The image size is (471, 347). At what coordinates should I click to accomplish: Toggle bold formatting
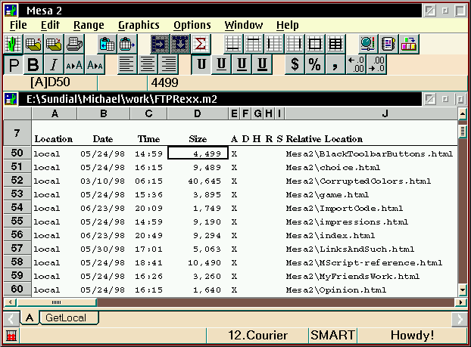pyautogui.click(x=33, y=64)
